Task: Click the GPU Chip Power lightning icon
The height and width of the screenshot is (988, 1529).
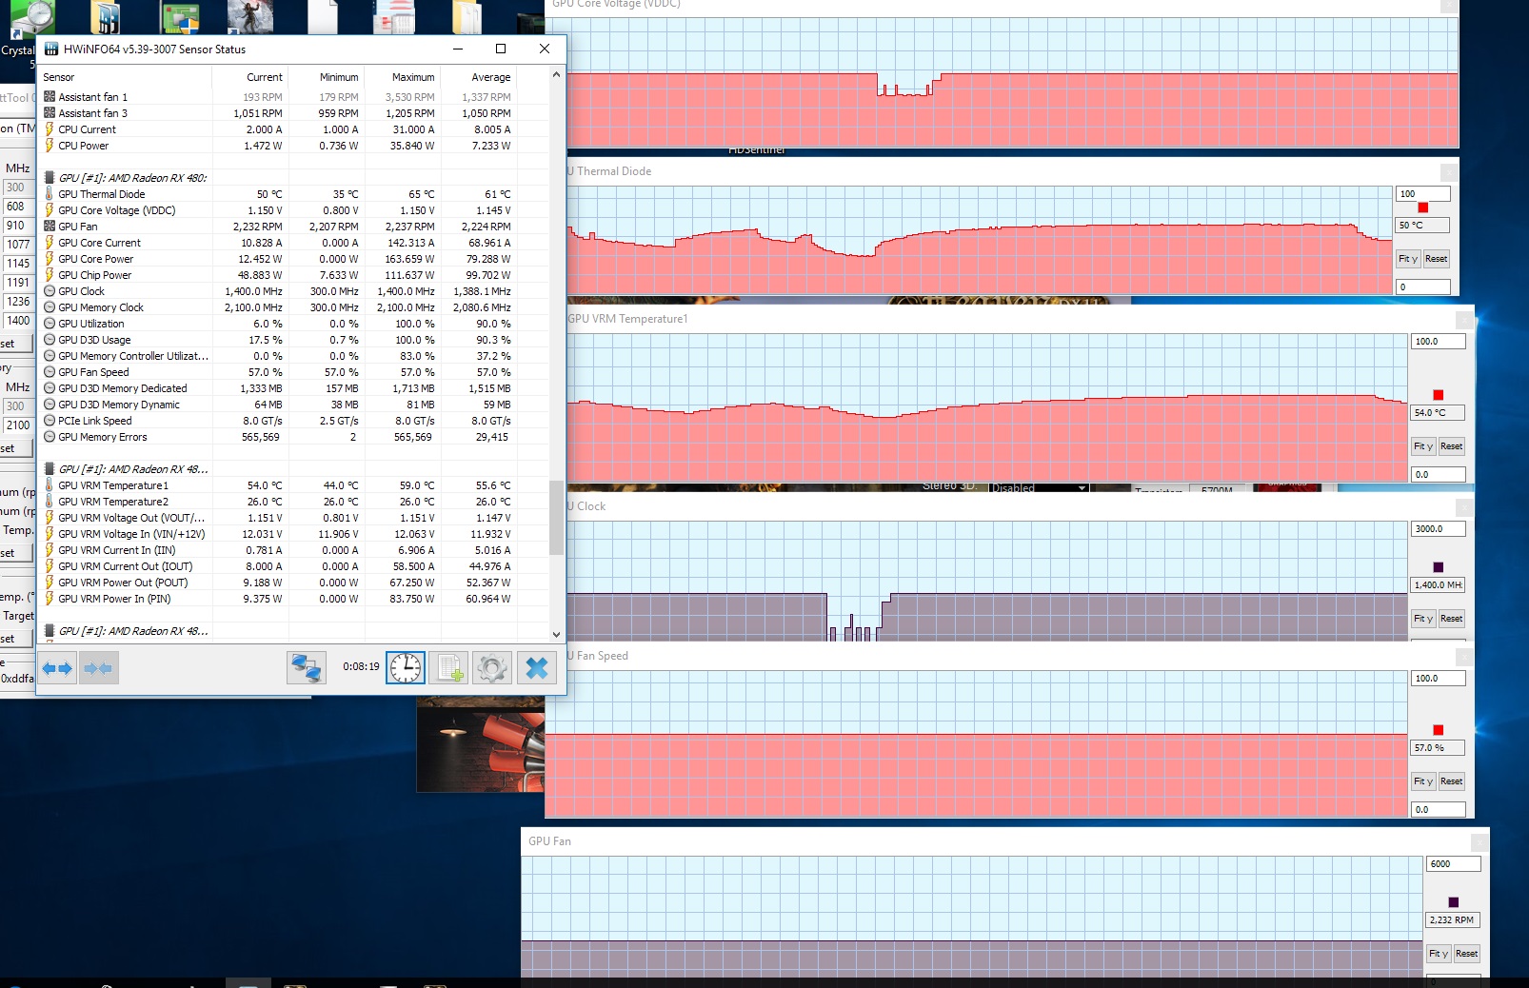Action: (50, 274)
